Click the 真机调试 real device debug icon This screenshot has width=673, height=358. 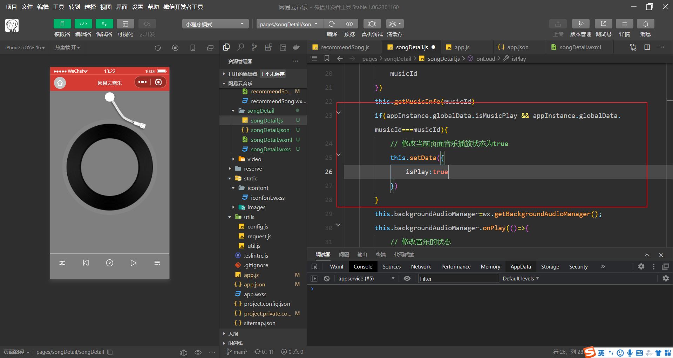click(372, 24)
